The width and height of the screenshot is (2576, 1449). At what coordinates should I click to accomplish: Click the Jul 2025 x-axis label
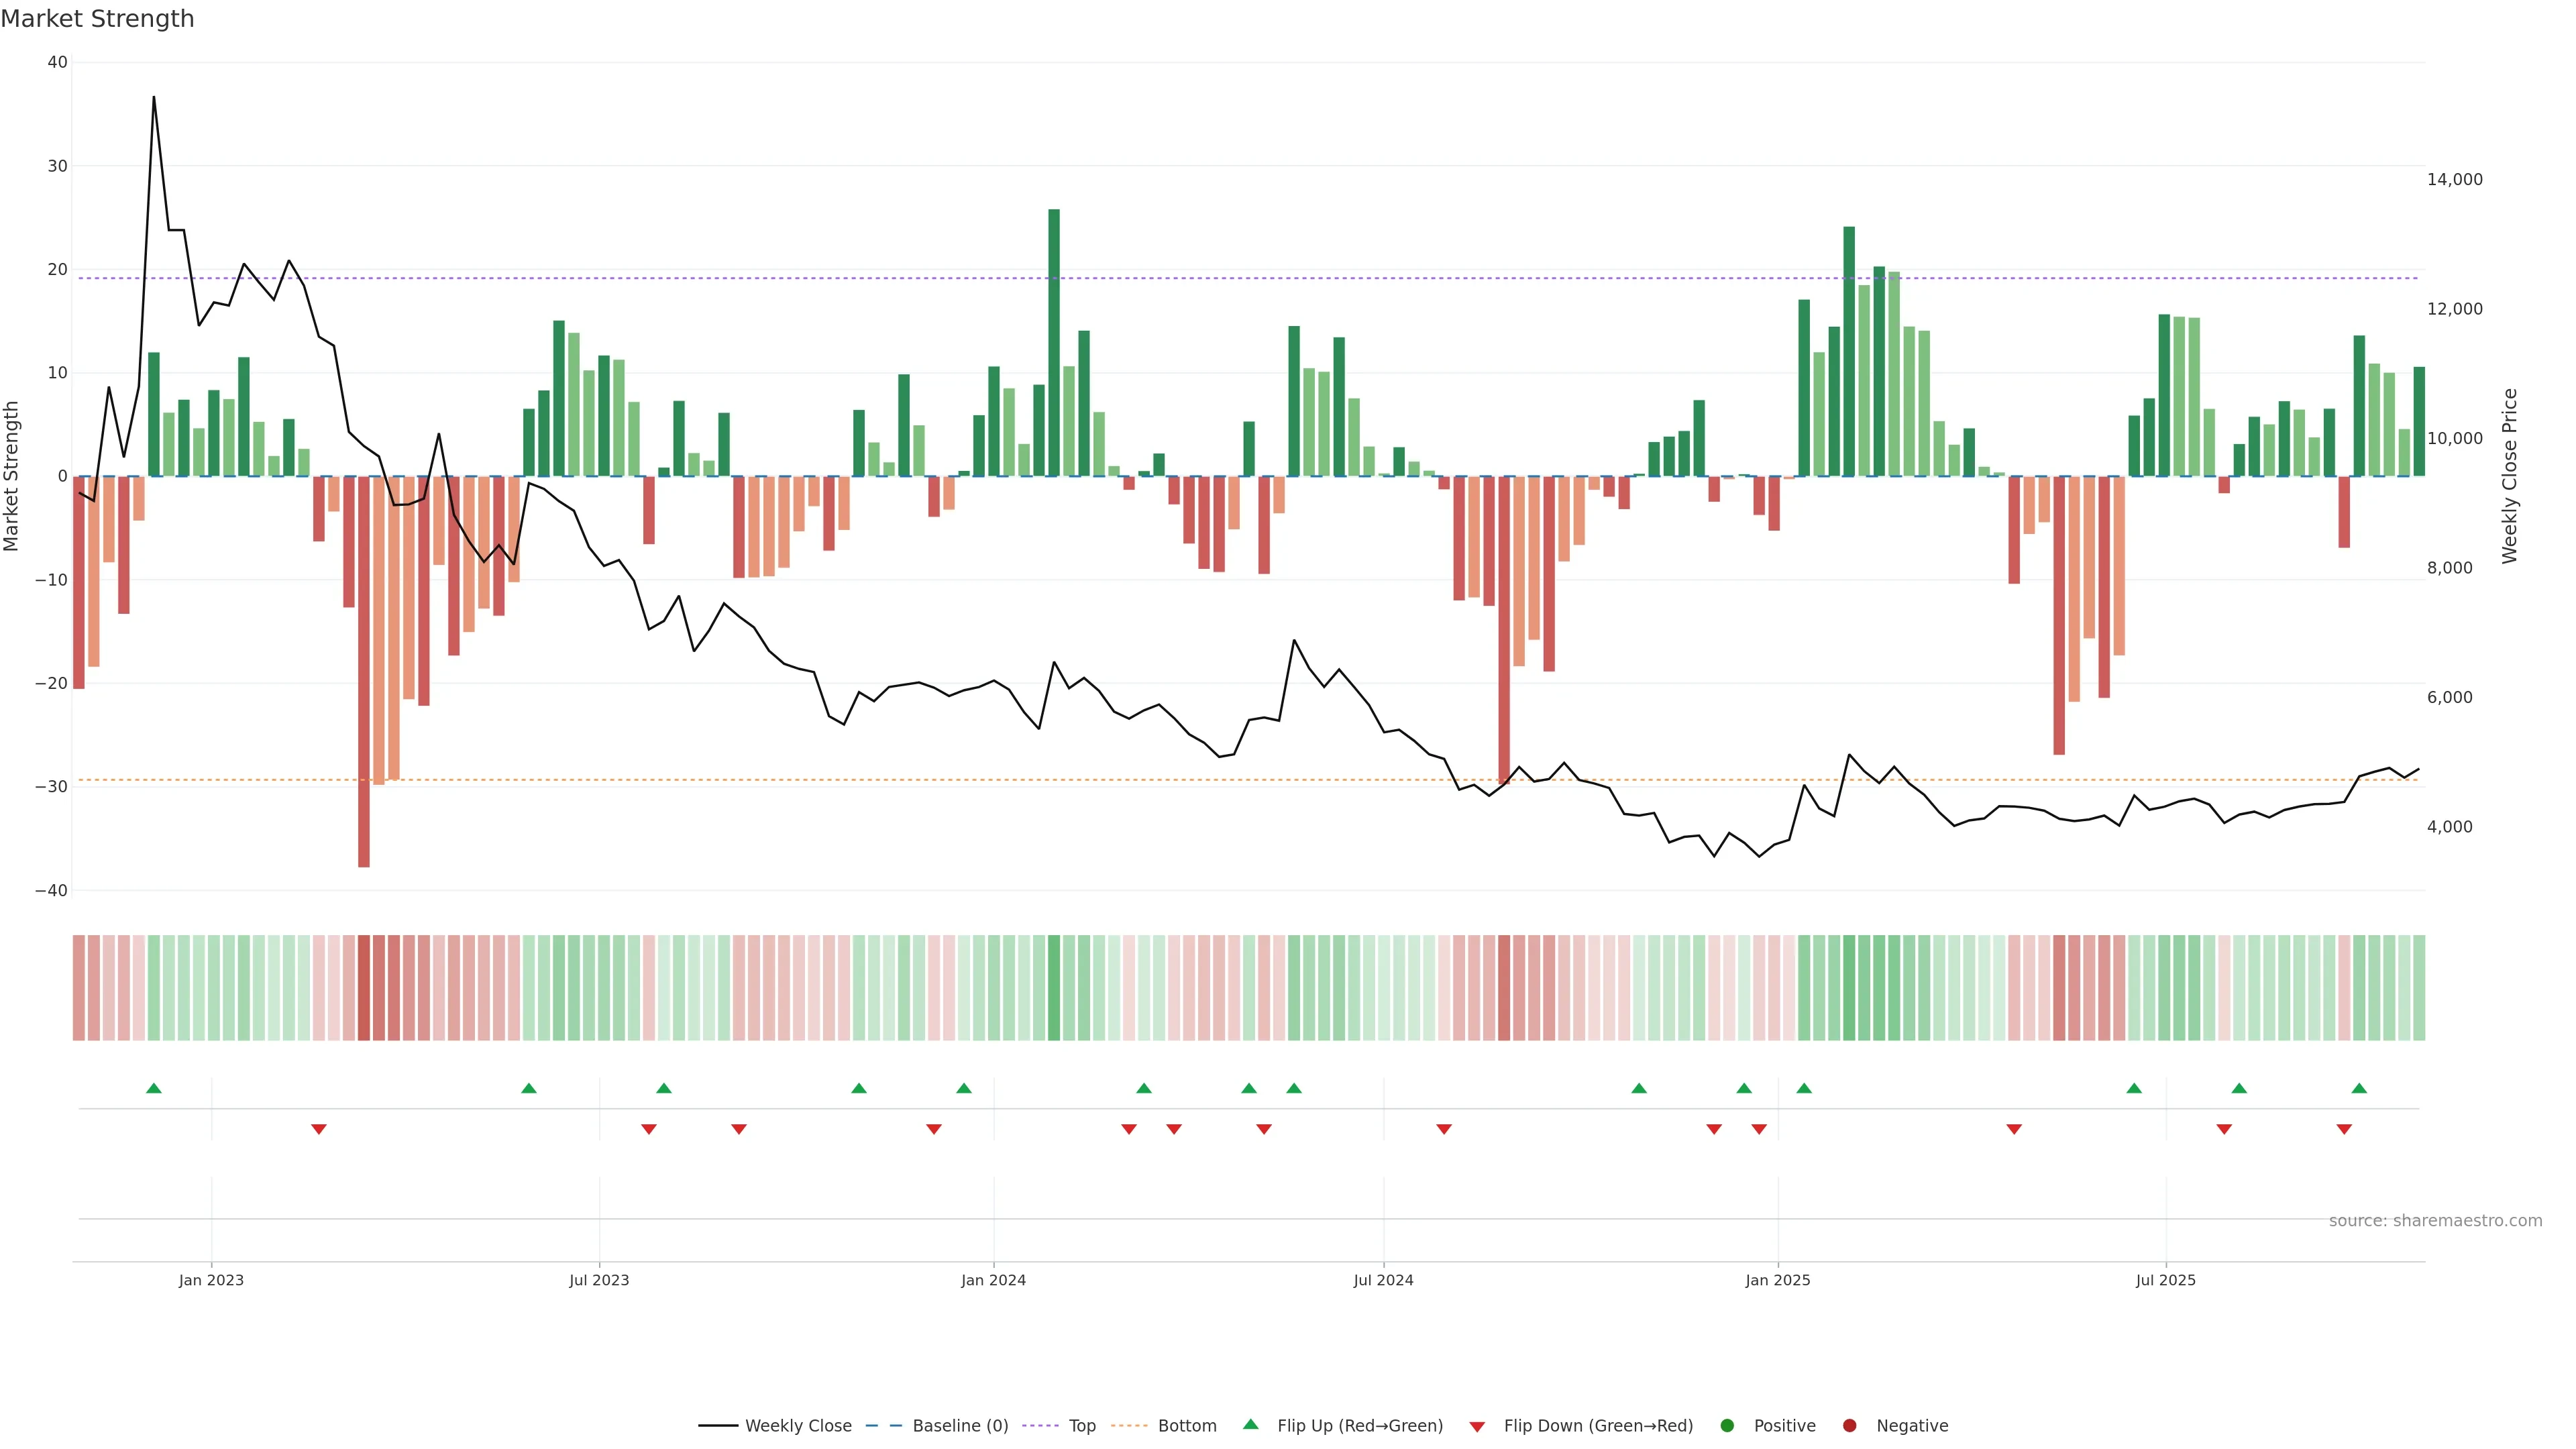[2165, 1280]
